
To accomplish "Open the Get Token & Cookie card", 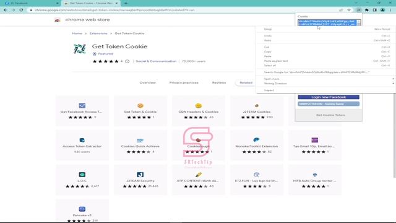I will coord(140,111).
